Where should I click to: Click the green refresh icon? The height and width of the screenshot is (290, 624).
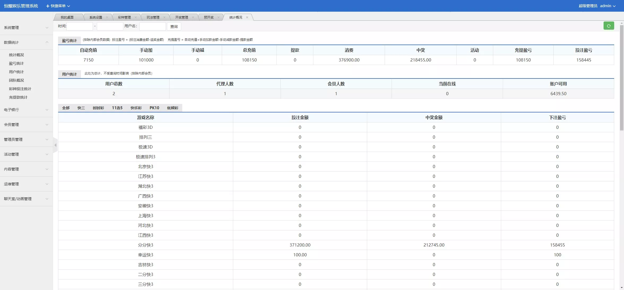point(609,26)
